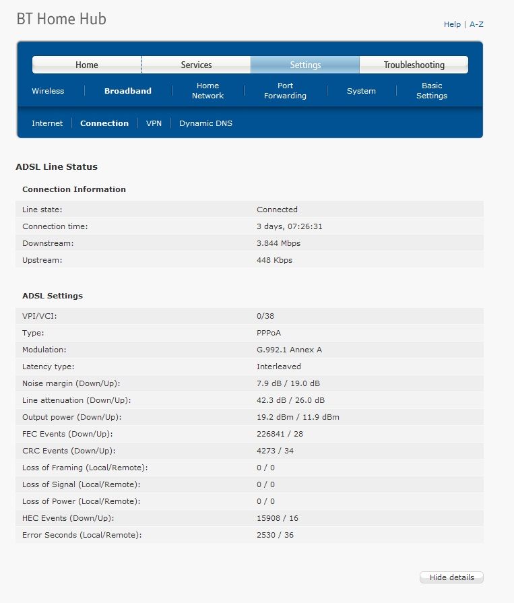Open Home Network settings
Viewport: 514px width, 603px height.
click(x=207, y=91)
